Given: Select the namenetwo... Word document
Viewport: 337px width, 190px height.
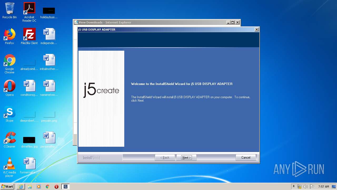Looking at the screenshot, I should coord(49,88).
